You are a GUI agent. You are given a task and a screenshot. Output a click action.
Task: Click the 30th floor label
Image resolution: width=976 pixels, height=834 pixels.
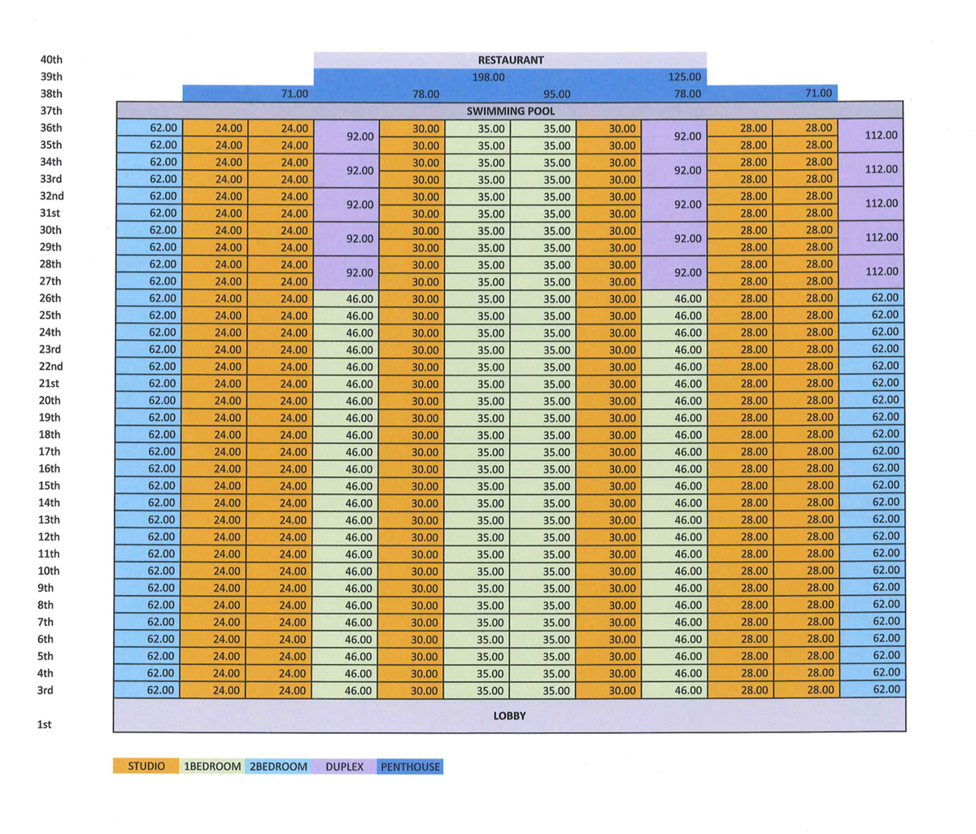pos(51,230)
